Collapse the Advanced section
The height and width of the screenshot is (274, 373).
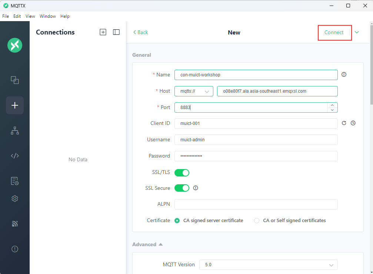point(147,244)
